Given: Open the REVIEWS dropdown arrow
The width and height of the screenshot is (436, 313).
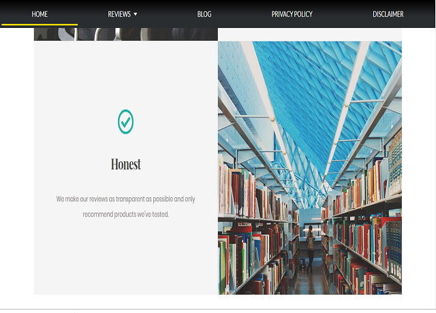Looking at the screenshot, I should click(136, 14).
